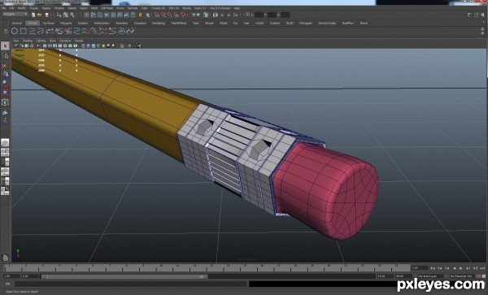Click the current frame number field
Viewport: 488px width, 295px height.
point(419,267)
